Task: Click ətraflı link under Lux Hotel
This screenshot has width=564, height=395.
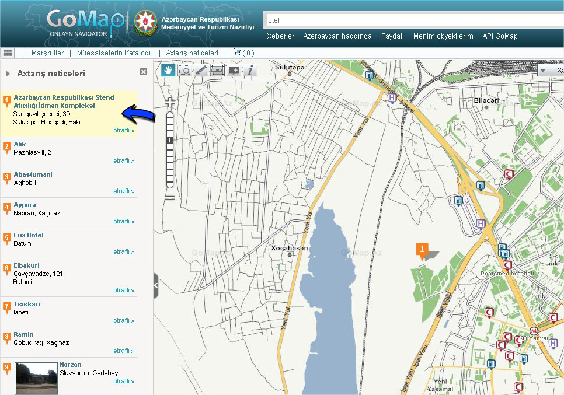Action: click(x=124, y=252)
